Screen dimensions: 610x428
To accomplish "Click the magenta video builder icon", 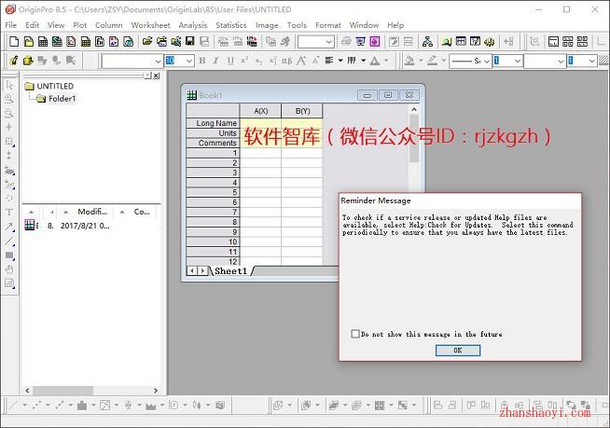I will (x=375, y=41).
